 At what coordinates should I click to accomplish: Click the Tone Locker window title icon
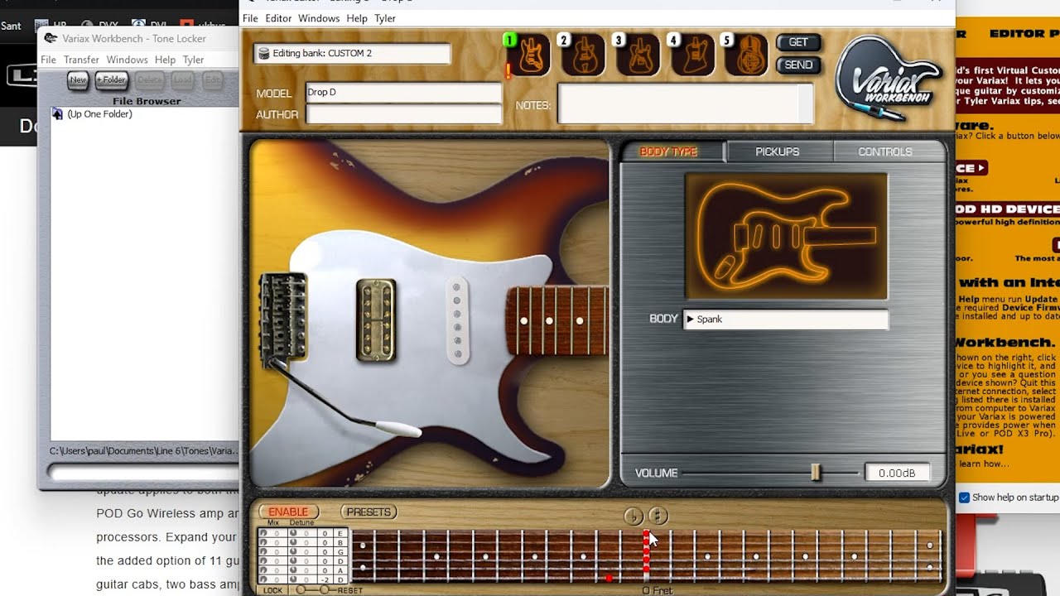coord(51,38)
